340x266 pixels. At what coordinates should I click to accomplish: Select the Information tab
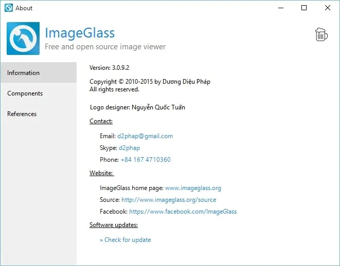pos(39,72)
